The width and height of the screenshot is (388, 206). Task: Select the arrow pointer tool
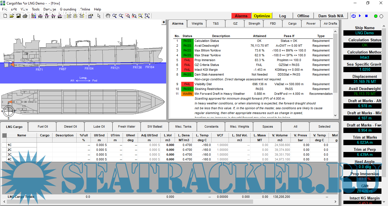[x=99, y=16]
